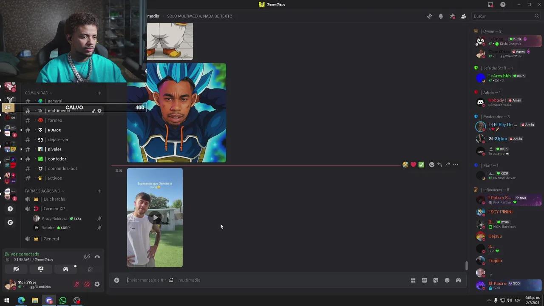Open the soundboard button

90,269
